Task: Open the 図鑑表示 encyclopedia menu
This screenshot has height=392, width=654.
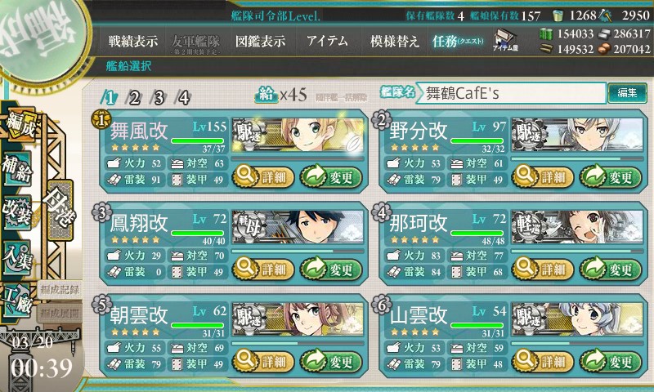Action: click(x=260, y=41)
